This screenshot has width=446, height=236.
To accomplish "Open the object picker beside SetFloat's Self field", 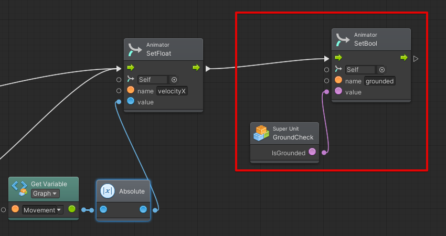I will coord(174,80).
